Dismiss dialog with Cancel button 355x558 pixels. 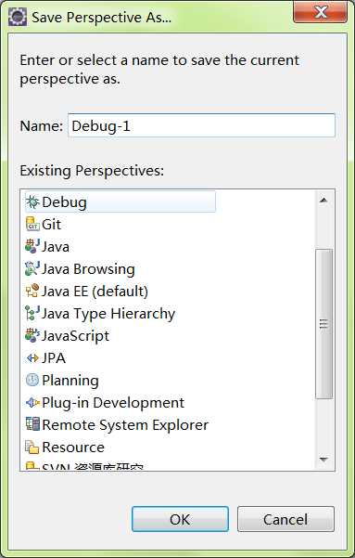point(285,519)
